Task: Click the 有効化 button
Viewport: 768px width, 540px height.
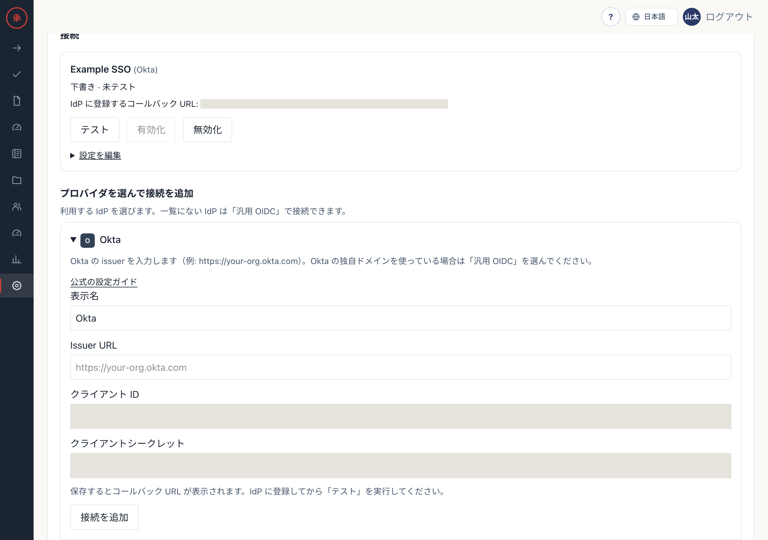Action: [151, 130]
